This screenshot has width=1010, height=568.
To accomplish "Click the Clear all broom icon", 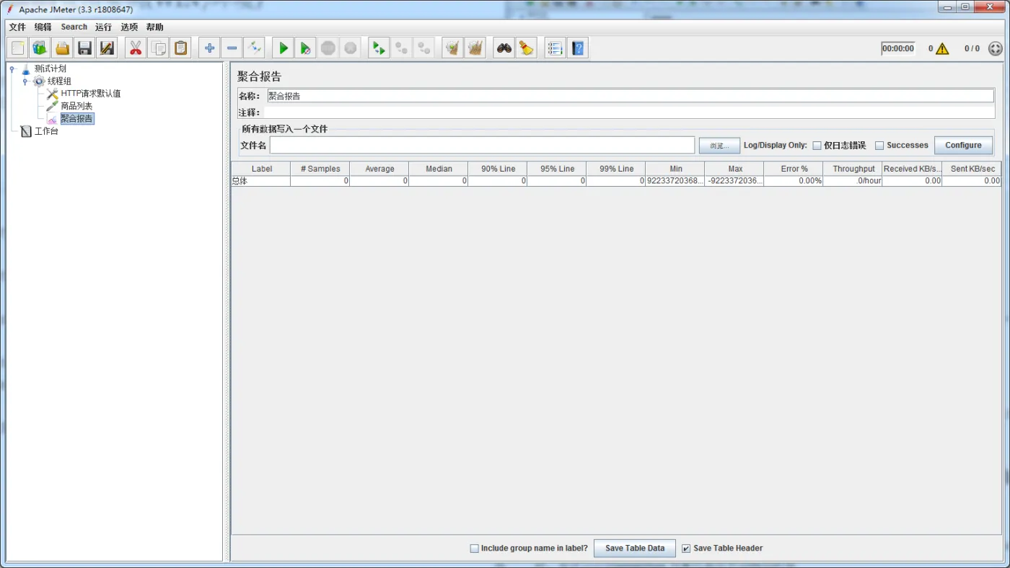I will (x=527, y=48).
